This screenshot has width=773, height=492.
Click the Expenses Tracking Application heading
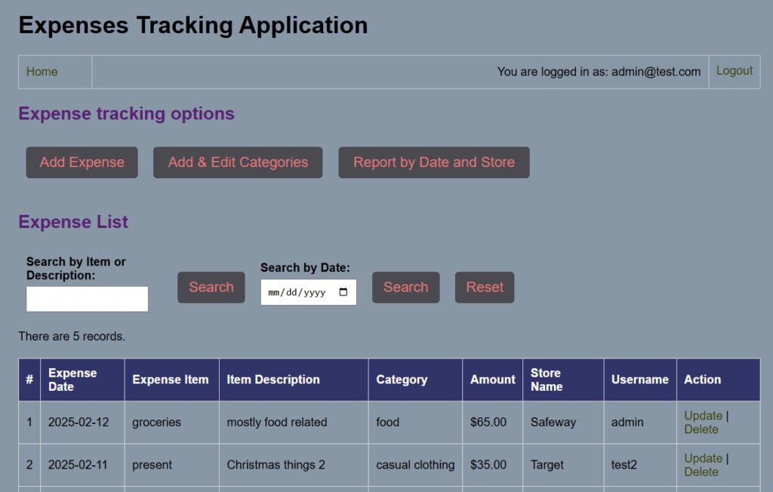click(x=193, y=25)
